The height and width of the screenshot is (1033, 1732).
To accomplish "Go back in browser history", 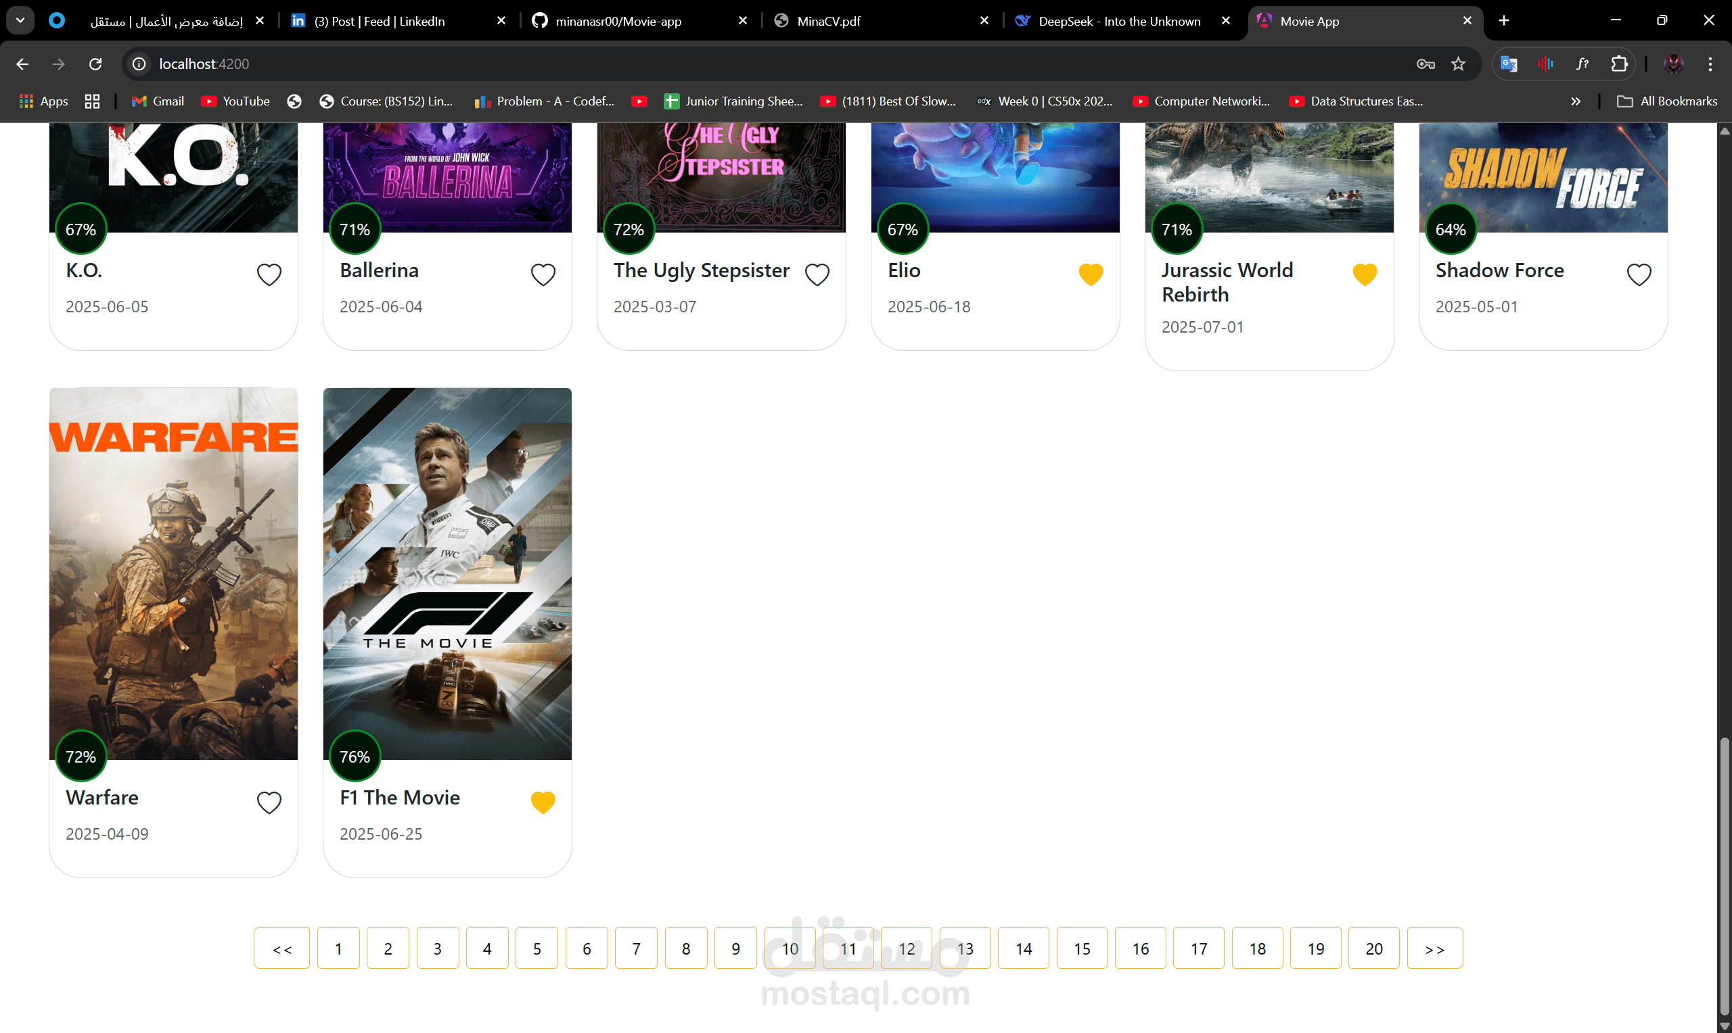I will point(22,64).
